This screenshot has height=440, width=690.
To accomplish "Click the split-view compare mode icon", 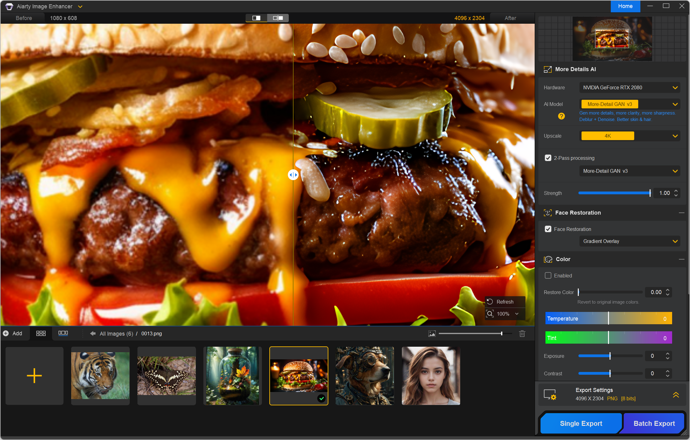I will pyautogui.click(x=256, y=18).
